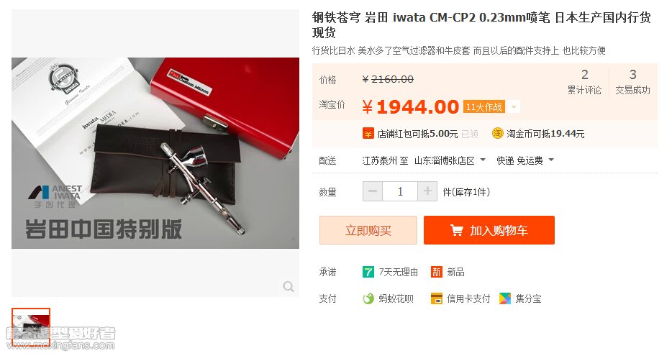The image size is (672, 356).
Task: Click the 立即购买 buy now button
Action: [x=368, y=230]
